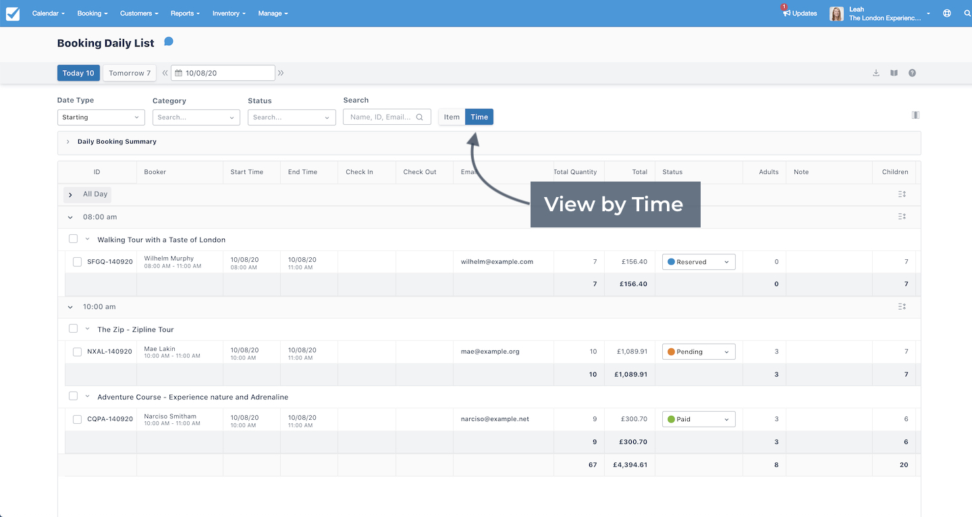This screenshot has height=517, width=972.
Task: Collapse the Adventure Course group
Action: pos(87,396)
